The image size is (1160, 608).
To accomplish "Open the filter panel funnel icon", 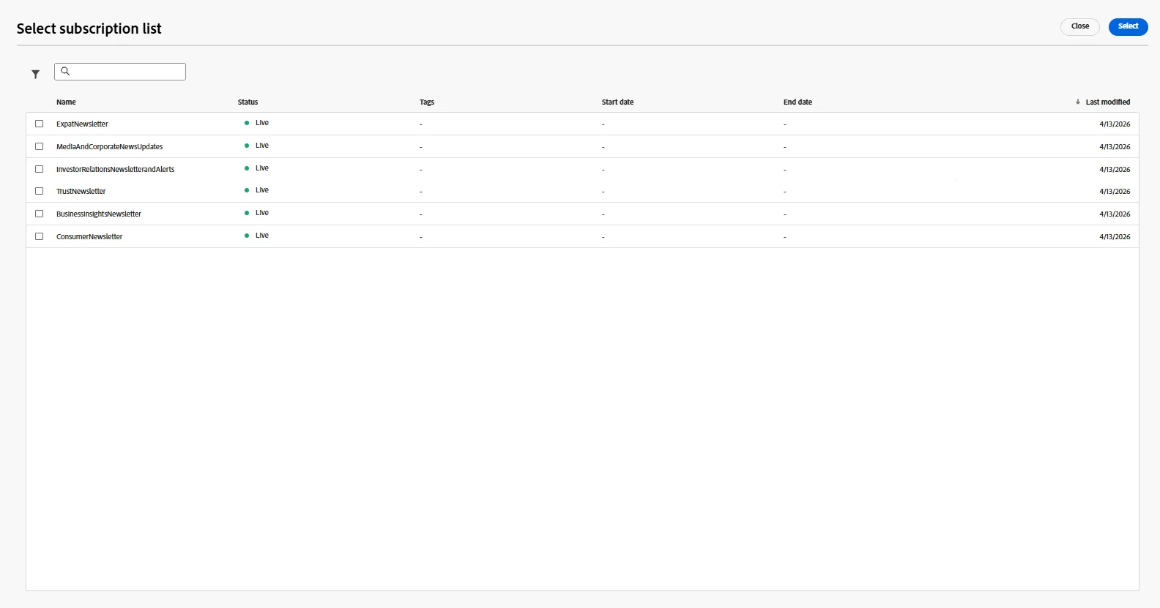I will coord(35,74).
